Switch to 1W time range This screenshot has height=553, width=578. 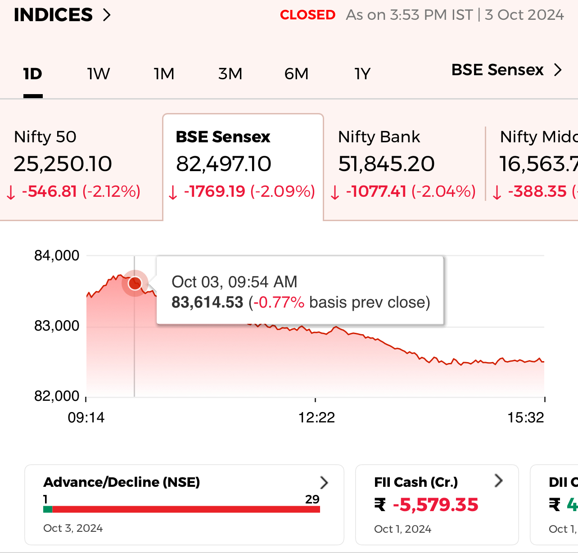point(98,74)
